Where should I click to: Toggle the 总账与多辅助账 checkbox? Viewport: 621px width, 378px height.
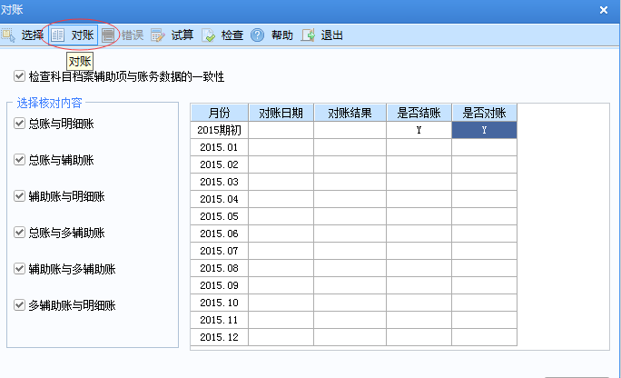(x=20, y=233)
